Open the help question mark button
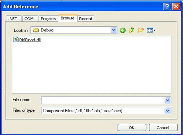183x135 pixels. pyautogui.click(x=167, y=6)
